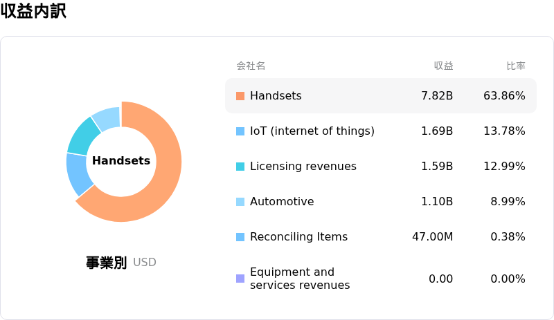554x320 pixels.
Task: Select the Automotive row label
Action: pos(282,201)
